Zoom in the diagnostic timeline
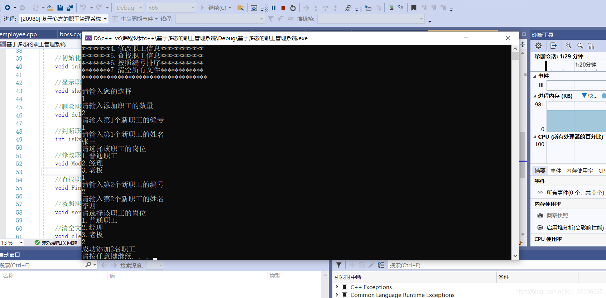The image size is (606, 298). click(x=568, y=45)
